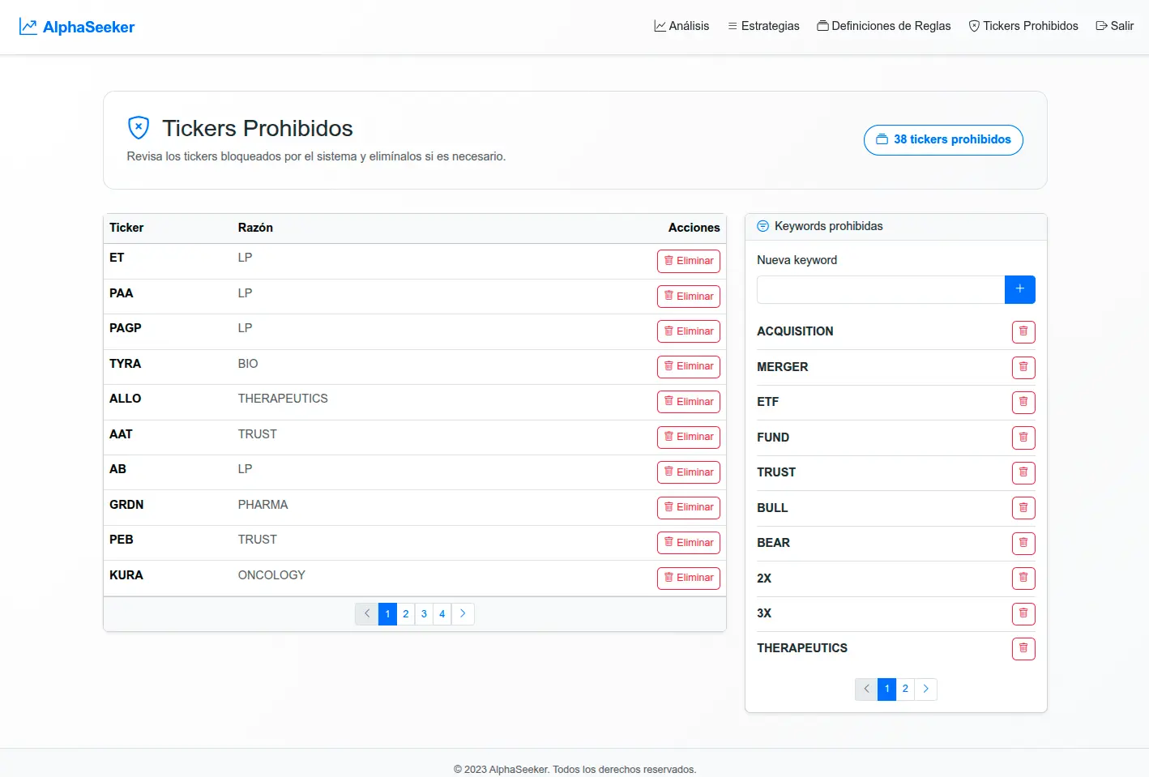Click the trash icon beside ETF
1149x777 pixels.
pos(1023,402)
